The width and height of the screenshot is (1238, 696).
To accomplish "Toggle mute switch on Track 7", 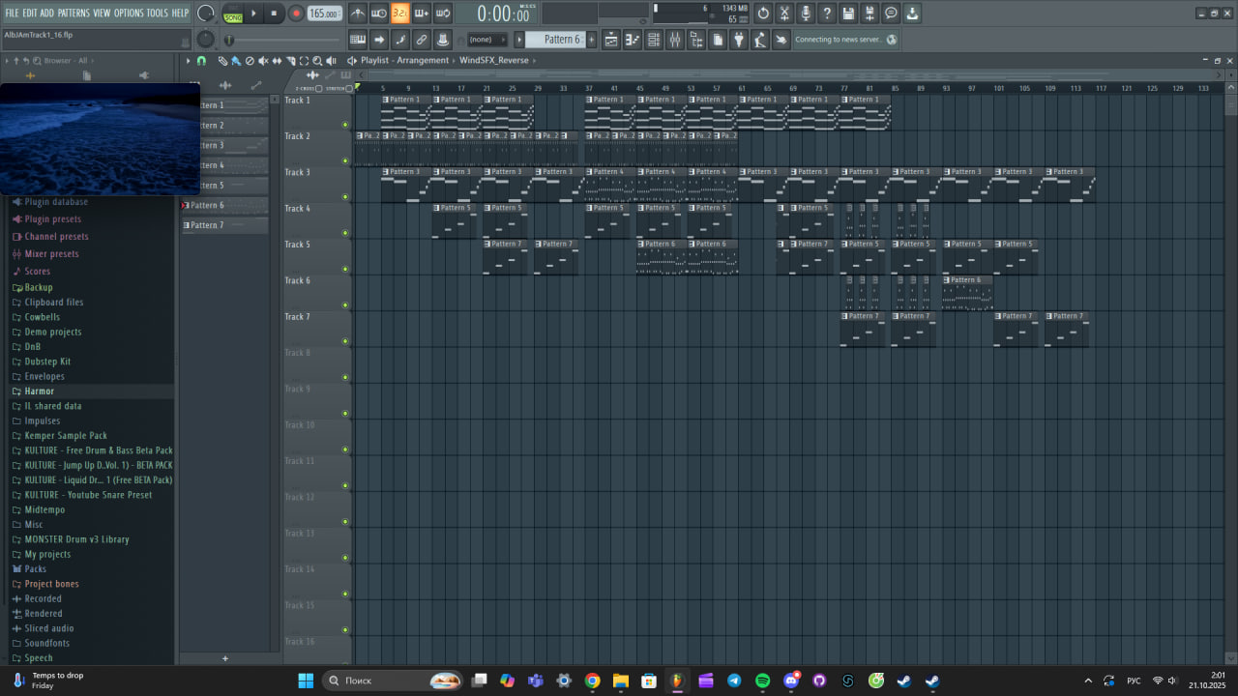I will [x=345, y=341].
